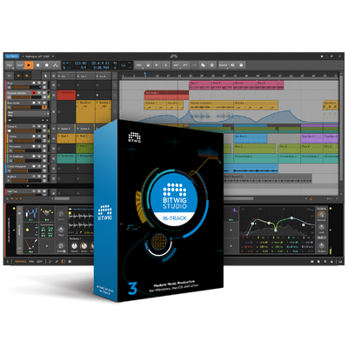Click the Pitch knob in sampler device
The height and width of the screenshot is (348, 348).
[x=61, y=230]
